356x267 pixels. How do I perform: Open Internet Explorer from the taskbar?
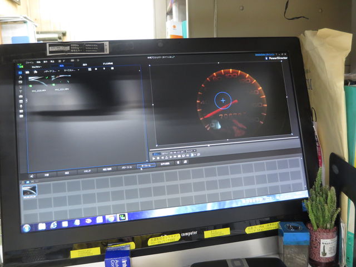coord(53,225)
